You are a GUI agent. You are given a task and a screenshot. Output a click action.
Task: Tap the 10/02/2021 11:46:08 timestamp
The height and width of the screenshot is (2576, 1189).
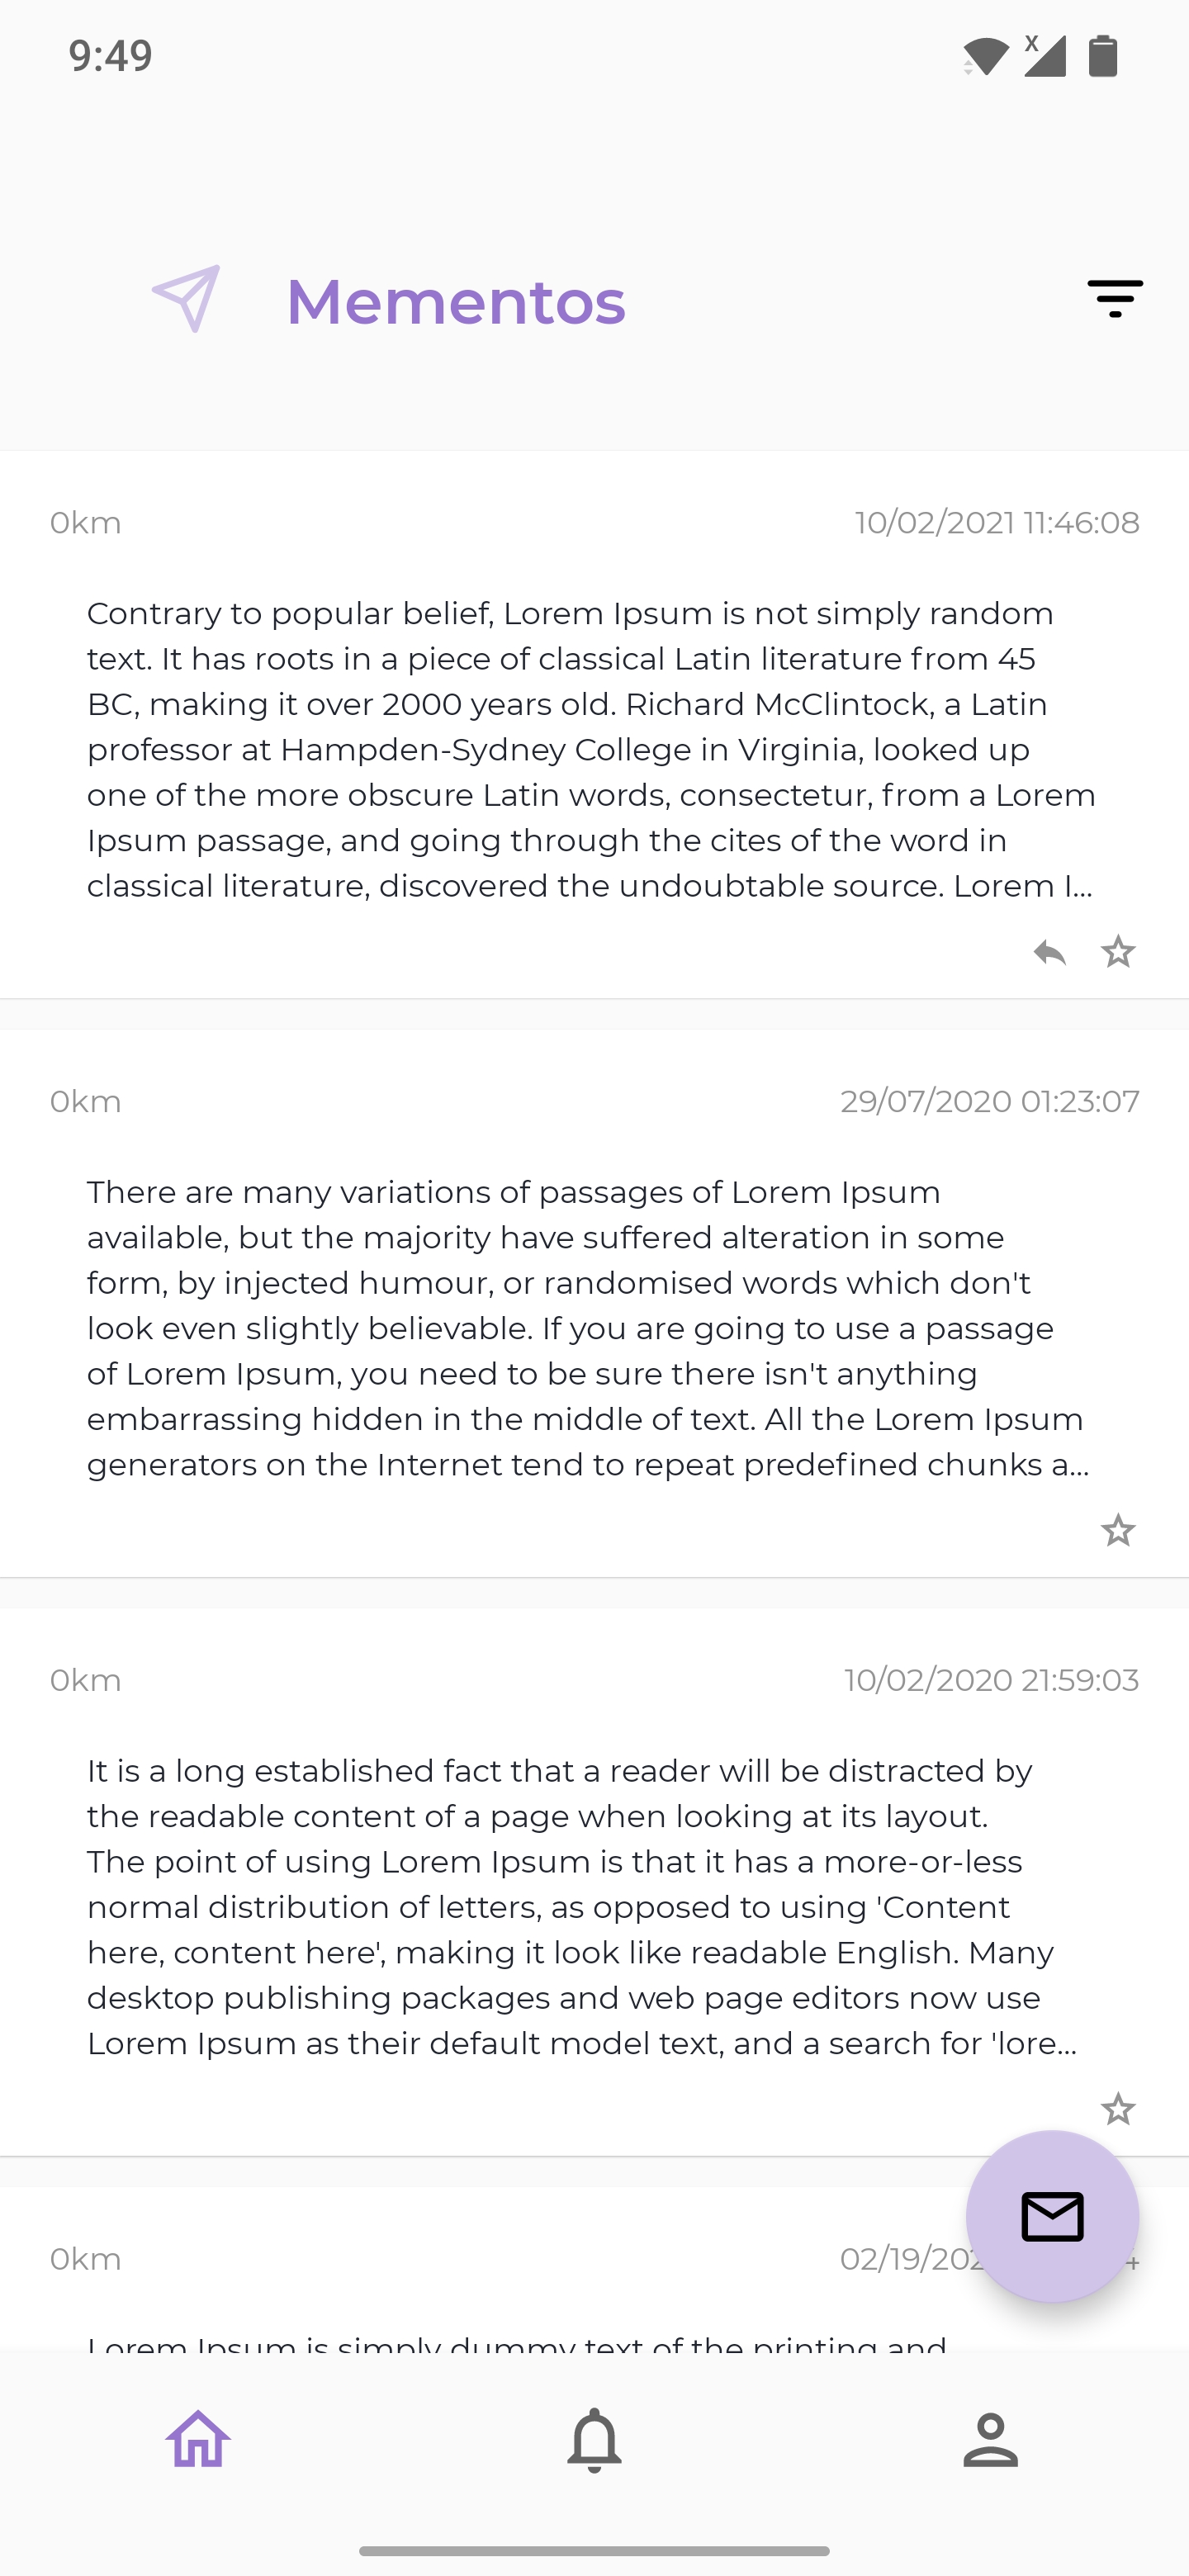(x=997, y=523)
